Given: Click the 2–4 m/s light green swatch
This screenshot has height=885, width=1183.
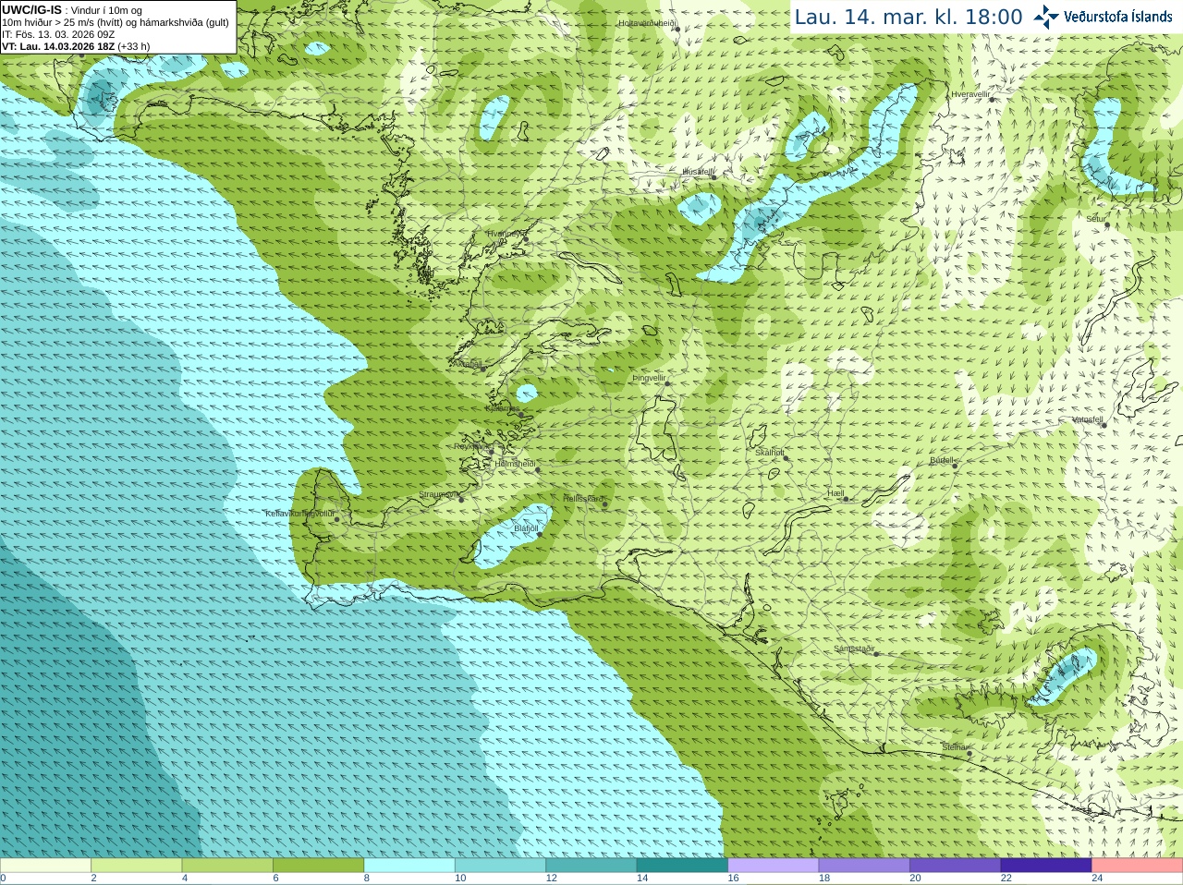Looking at the screenshot, I should [136, 866].
